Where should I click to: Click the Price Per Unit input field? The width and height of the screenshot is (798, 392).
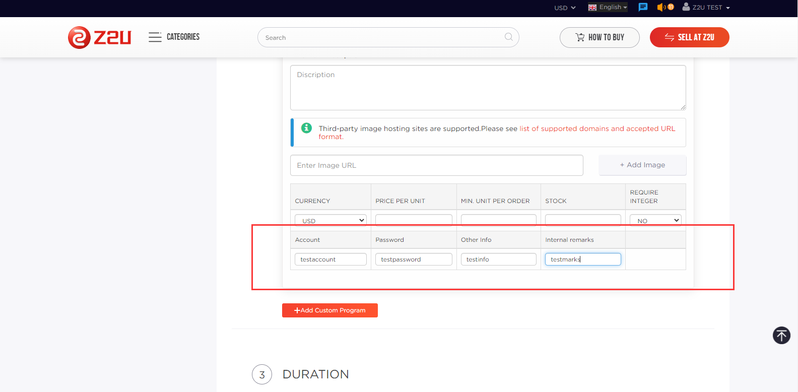coord(414,220)
